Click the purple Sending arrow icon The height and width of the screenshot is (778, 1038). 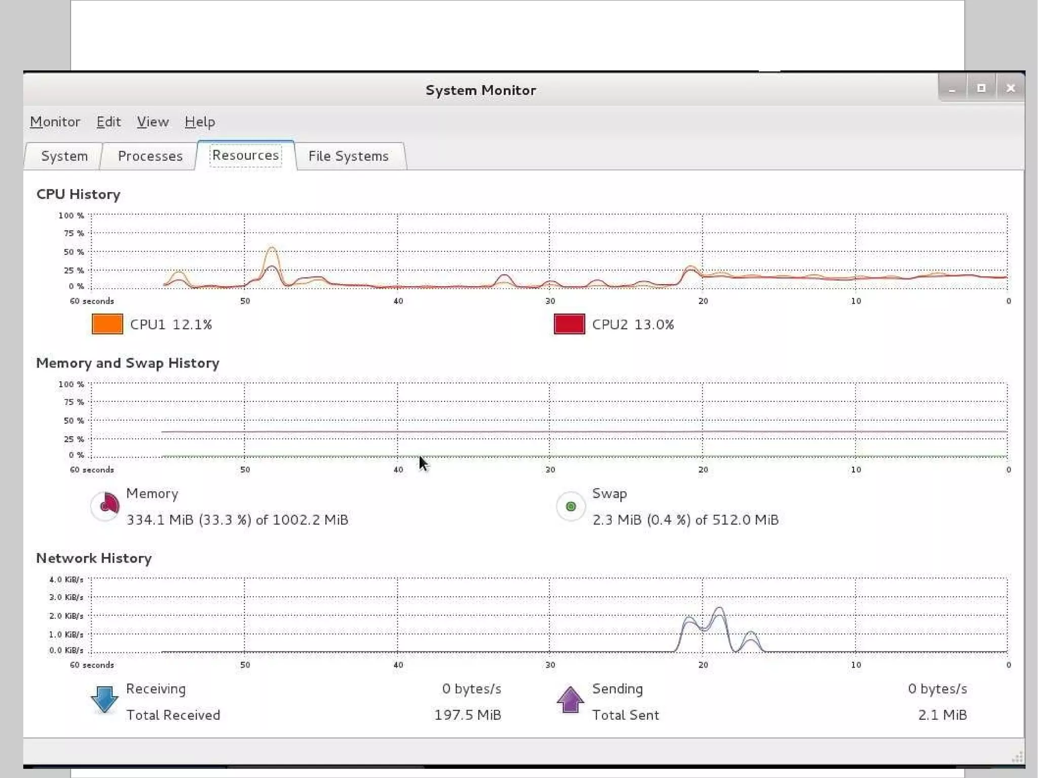coord(570,700)
